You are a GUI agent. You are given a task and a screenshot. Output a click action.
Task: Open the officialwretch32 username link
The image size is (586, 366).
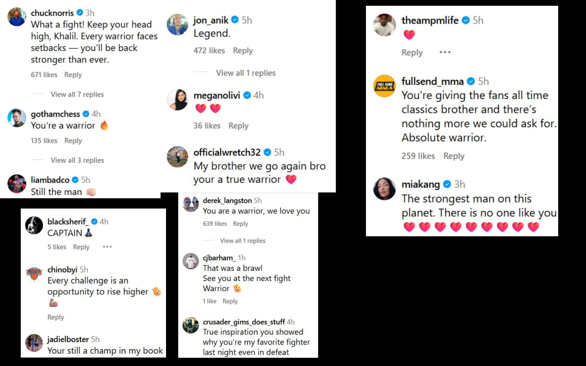point(227,152)
